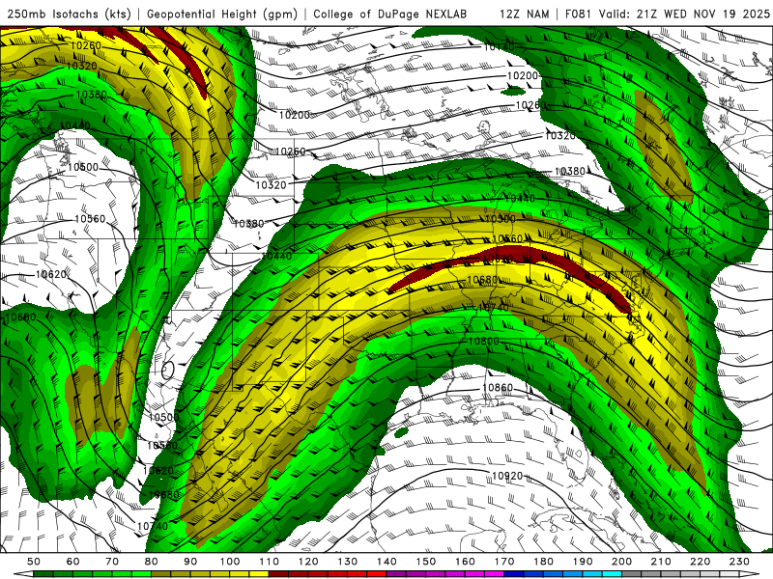
Task: Click the 80 knot colorbar label
Action: (x=152, y=562)
